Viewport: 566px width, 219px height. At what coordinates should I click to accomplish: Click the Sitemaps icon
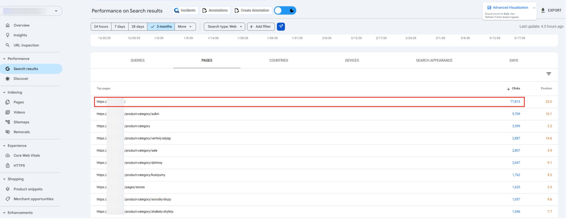8,122
